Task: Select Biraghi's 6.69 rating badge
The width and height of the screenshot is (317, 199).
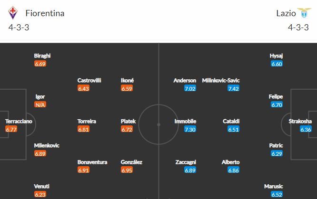Action: pos(40,64)
